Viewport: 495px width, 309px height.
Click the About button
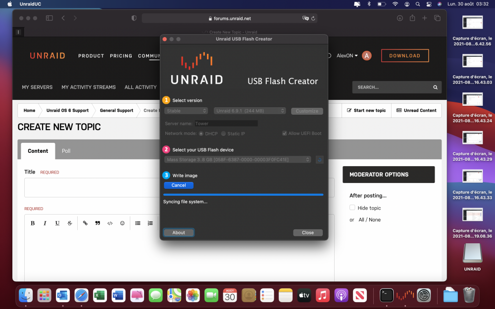coord(178,232)
